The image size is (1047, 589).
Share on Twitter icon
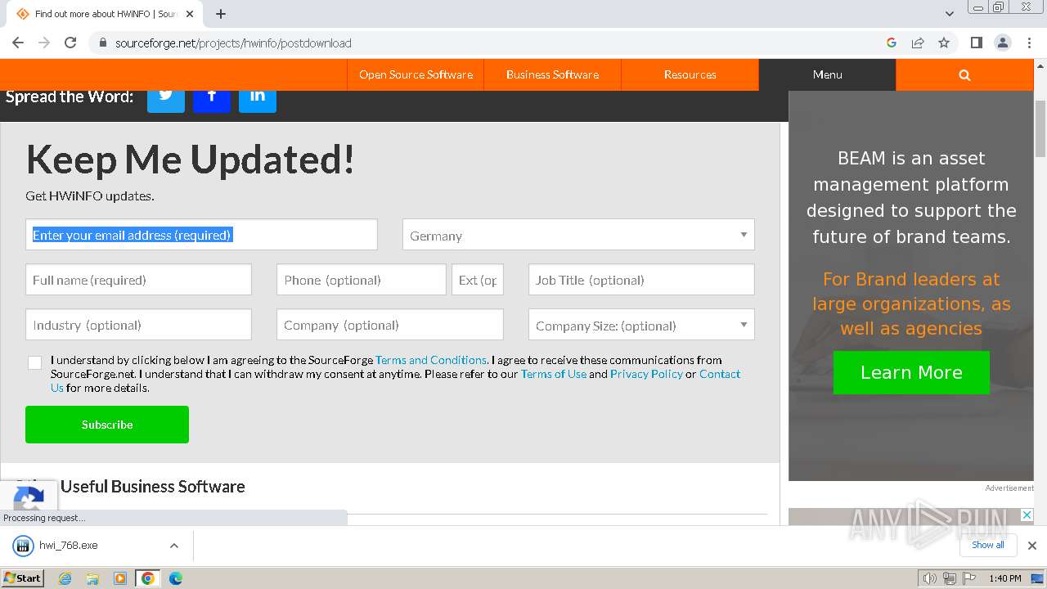[x=166, y=97]
